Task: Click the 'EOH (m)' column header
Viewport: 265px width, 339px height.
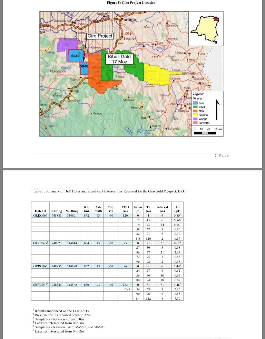Action: point(125,209)
